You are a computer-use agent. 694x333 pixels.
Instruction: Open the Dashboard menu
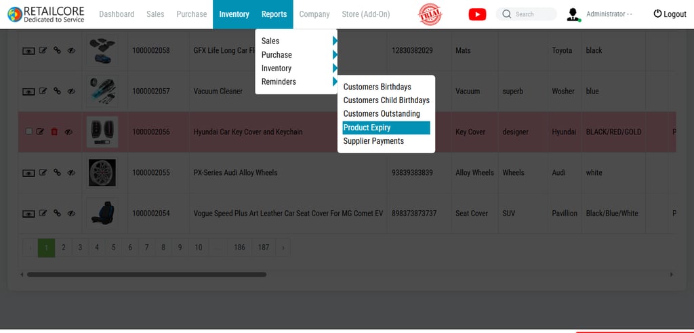117,14
